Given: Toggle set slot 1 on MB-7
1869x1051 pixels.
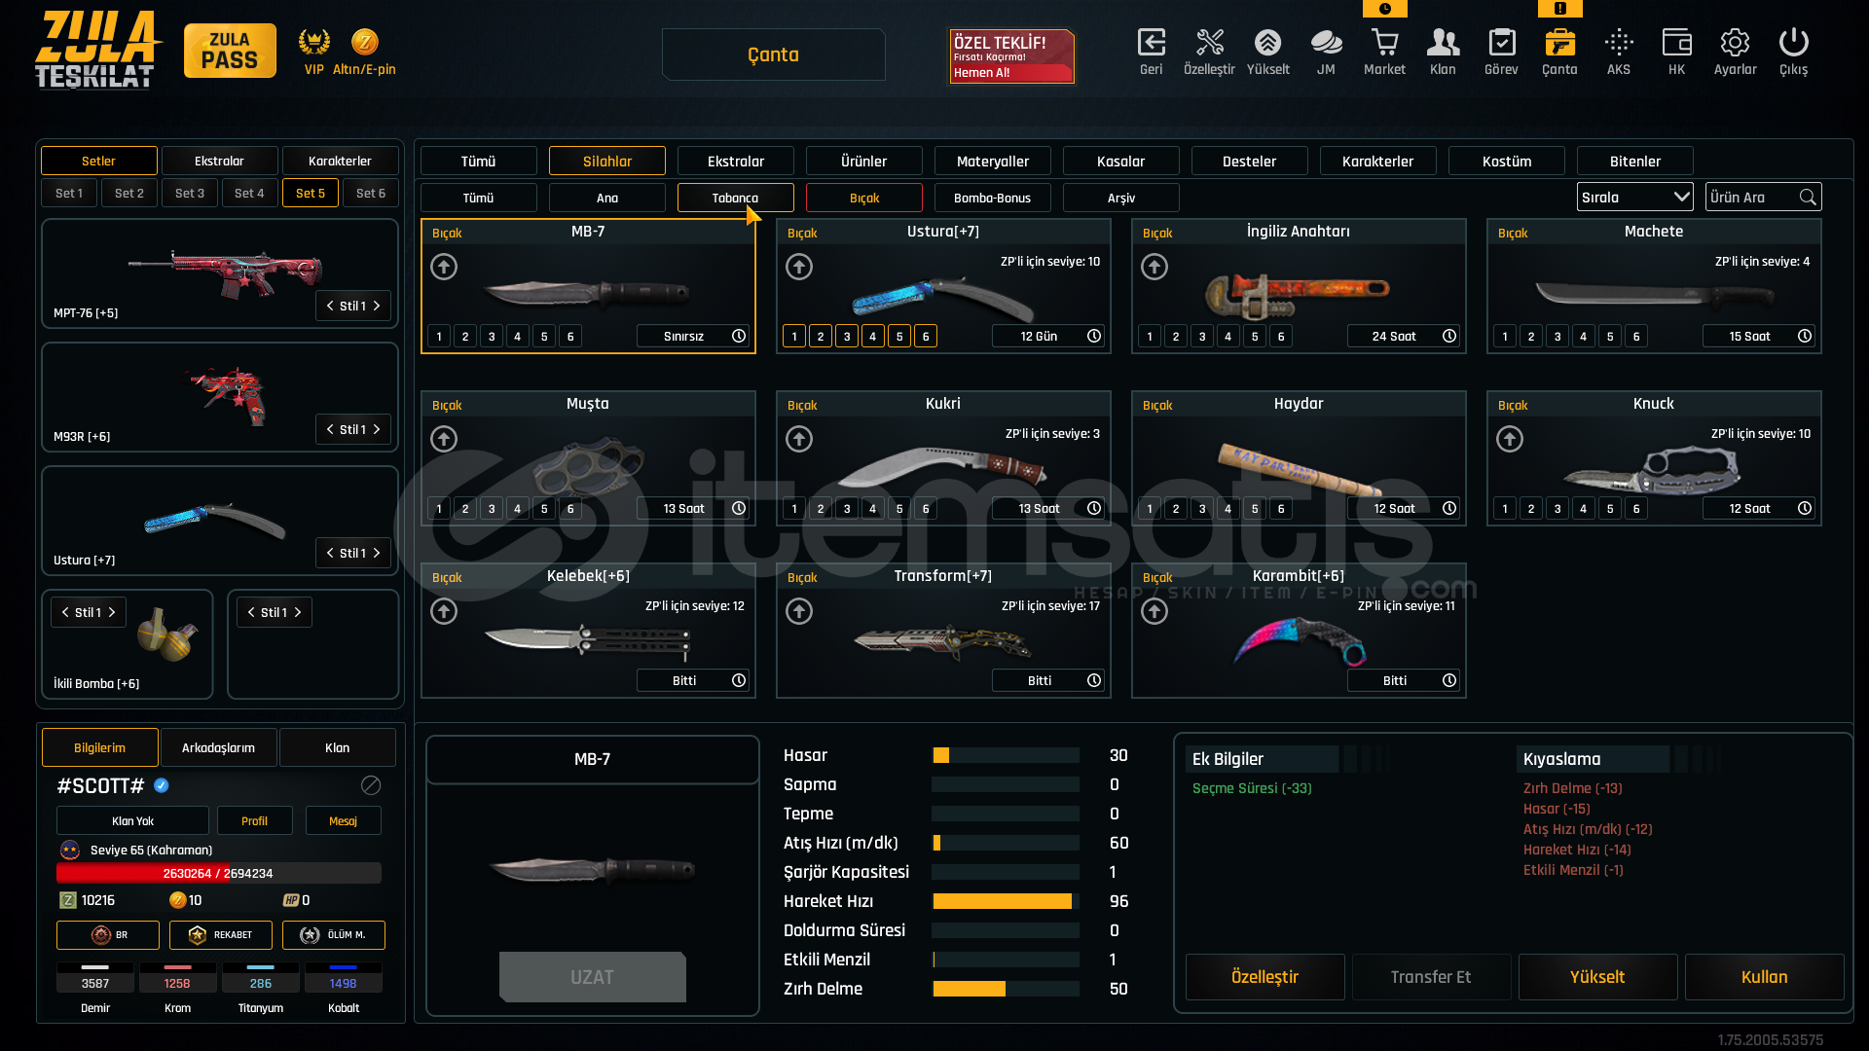Looking at the screenshot, I should coord(439,336).
